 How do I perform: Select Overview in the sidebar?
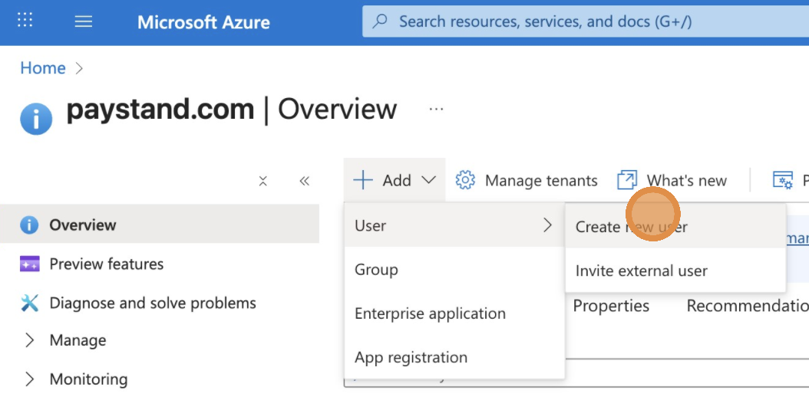point(160,225)
